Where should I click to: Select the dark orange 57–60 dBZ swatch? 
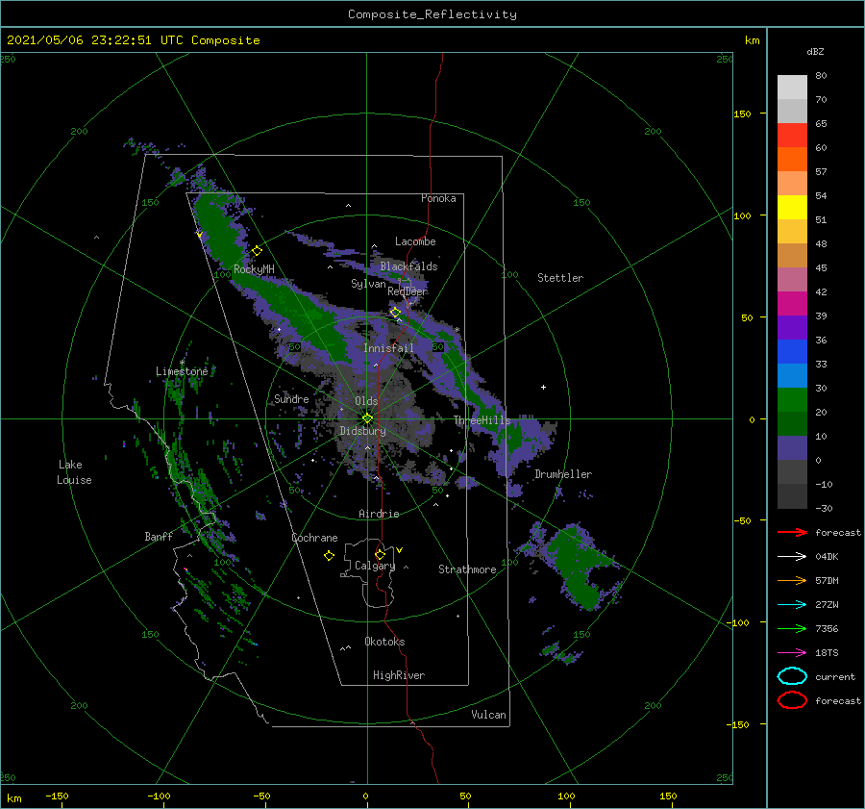click(792, 160)
